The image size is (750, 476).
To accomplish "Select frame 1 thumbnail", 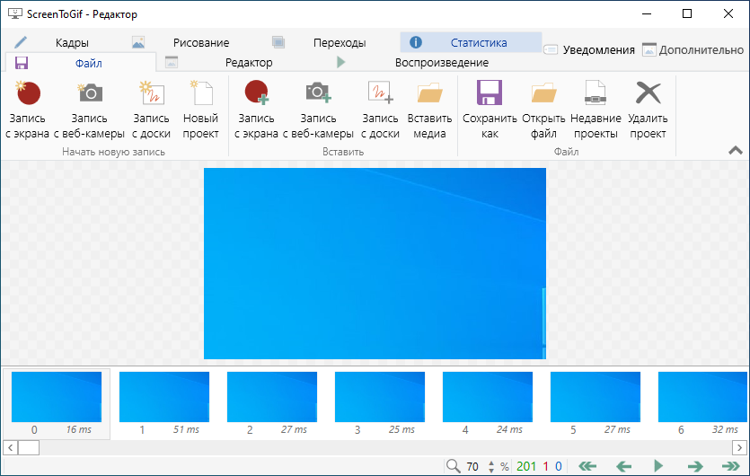I will click(164, 397).
